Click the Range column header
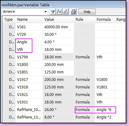The width and height of the screenshot is (129, 126). [x=120, y=20]
